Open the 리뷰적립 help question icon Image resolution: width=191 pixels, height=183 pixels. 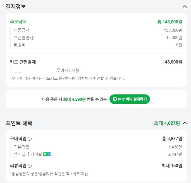[30, 166]
